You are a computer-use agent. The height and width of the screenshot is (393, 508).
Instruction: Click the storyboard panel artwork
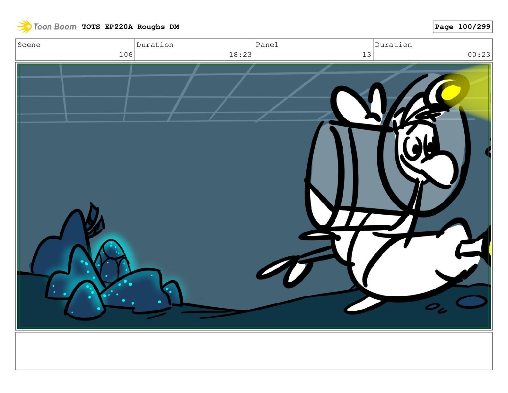tap(254, 196)
